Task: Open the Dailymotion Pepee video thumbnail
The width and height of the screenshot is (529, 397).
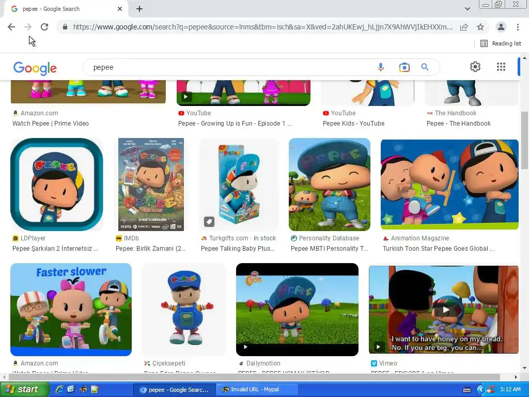Action: click(297, 310)
